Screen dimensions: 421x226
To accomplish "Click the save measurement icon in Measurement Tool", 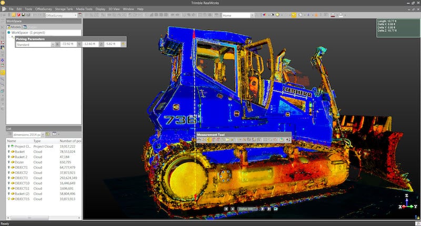I will (x=282, y=140).
